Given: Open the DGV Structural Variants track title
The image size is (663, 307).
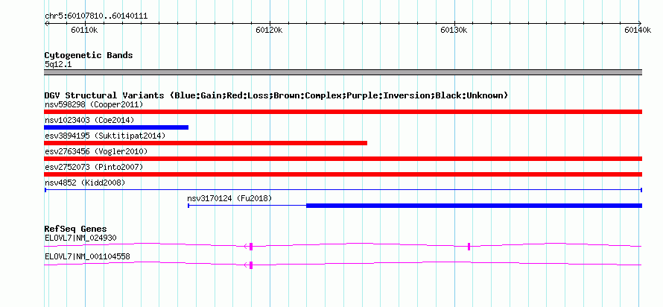Looking at the screenshot, I should [x=276, y=95].
